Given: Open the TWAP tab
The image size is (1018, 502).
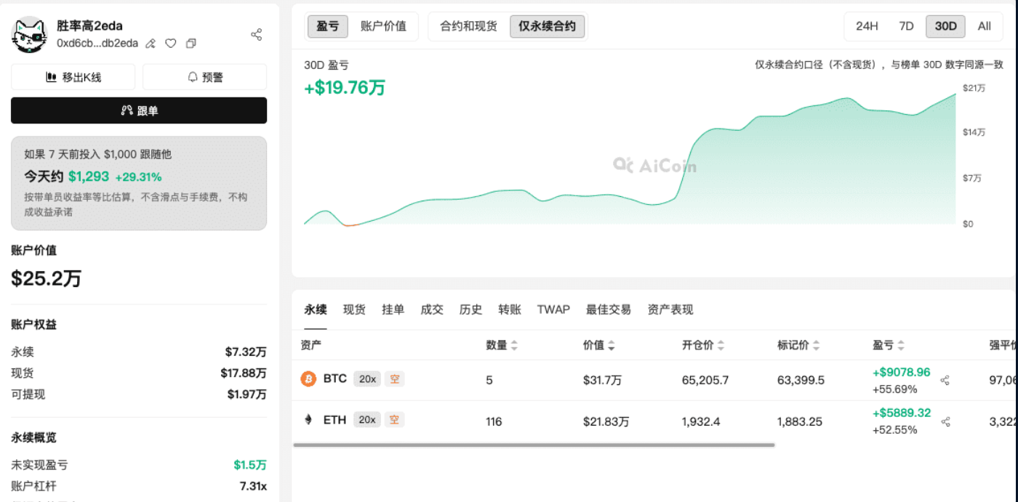Looking at the screenshot, I should tap(553, 309).
